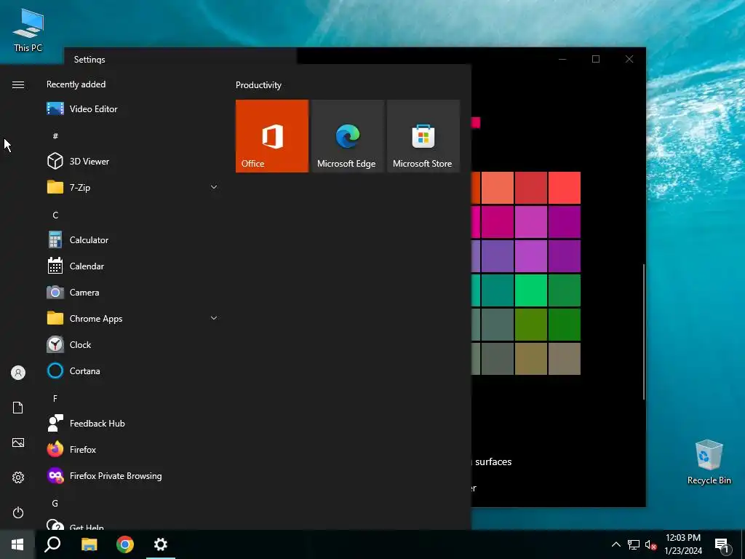Pick the salmon orange accent swatch
745x559 pixels.
(x=498, y=188)
